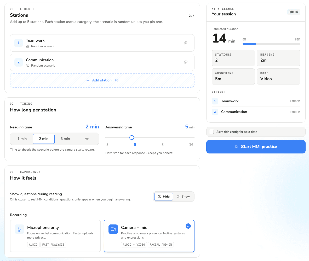Hide questions during reading
Viewport: 309px width, 261px height.
pyautogui.click(x=164, y=197)
